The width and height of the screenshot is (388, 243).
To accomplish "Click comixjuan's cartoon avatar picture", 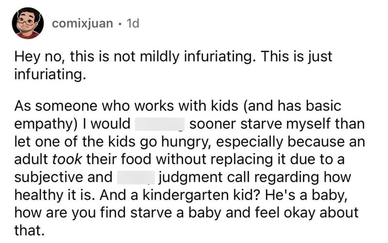I will (x=28, y=23).
